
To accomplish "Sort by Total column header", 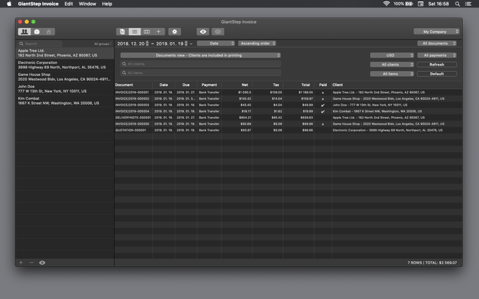I will coord(298,85).
